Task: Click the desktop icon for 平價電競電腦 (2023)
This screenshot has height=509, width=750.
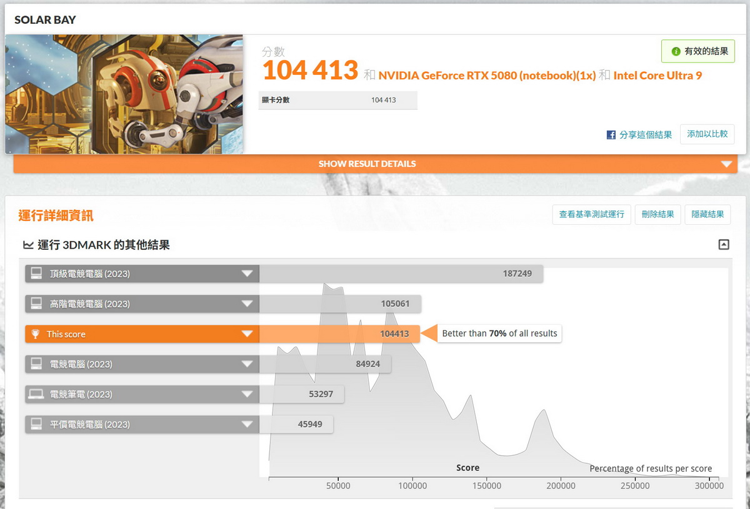Action: [36, 424]
